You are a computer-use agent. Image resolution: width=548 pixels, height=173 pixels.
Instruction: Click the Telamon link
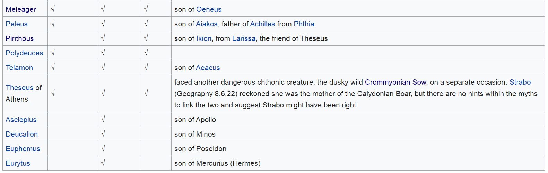(x=19, y=68)
